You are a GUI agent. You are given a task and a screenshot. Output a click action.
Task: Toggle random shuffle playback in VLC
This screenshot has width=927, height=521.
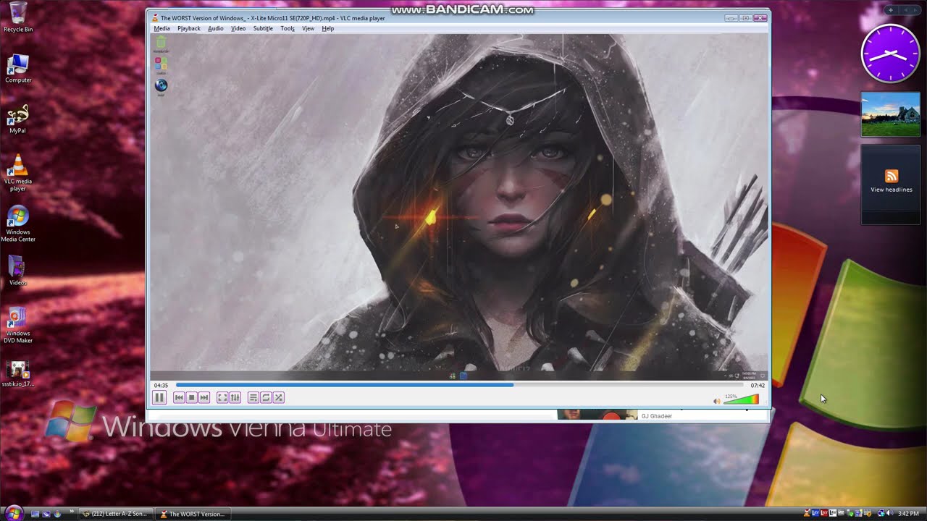click(279, 397)
